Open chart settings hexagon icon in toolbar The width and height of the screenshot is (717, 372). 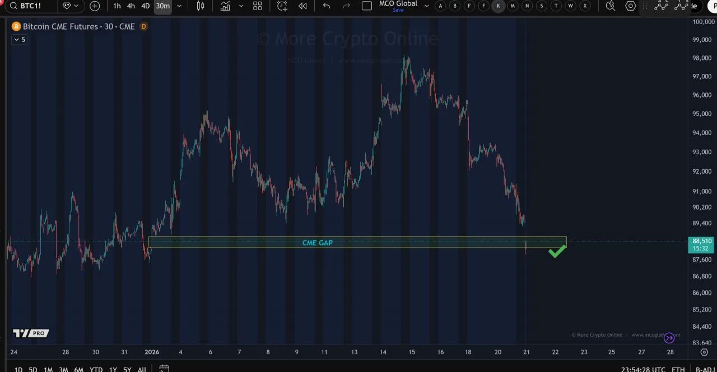click(631, 6)
